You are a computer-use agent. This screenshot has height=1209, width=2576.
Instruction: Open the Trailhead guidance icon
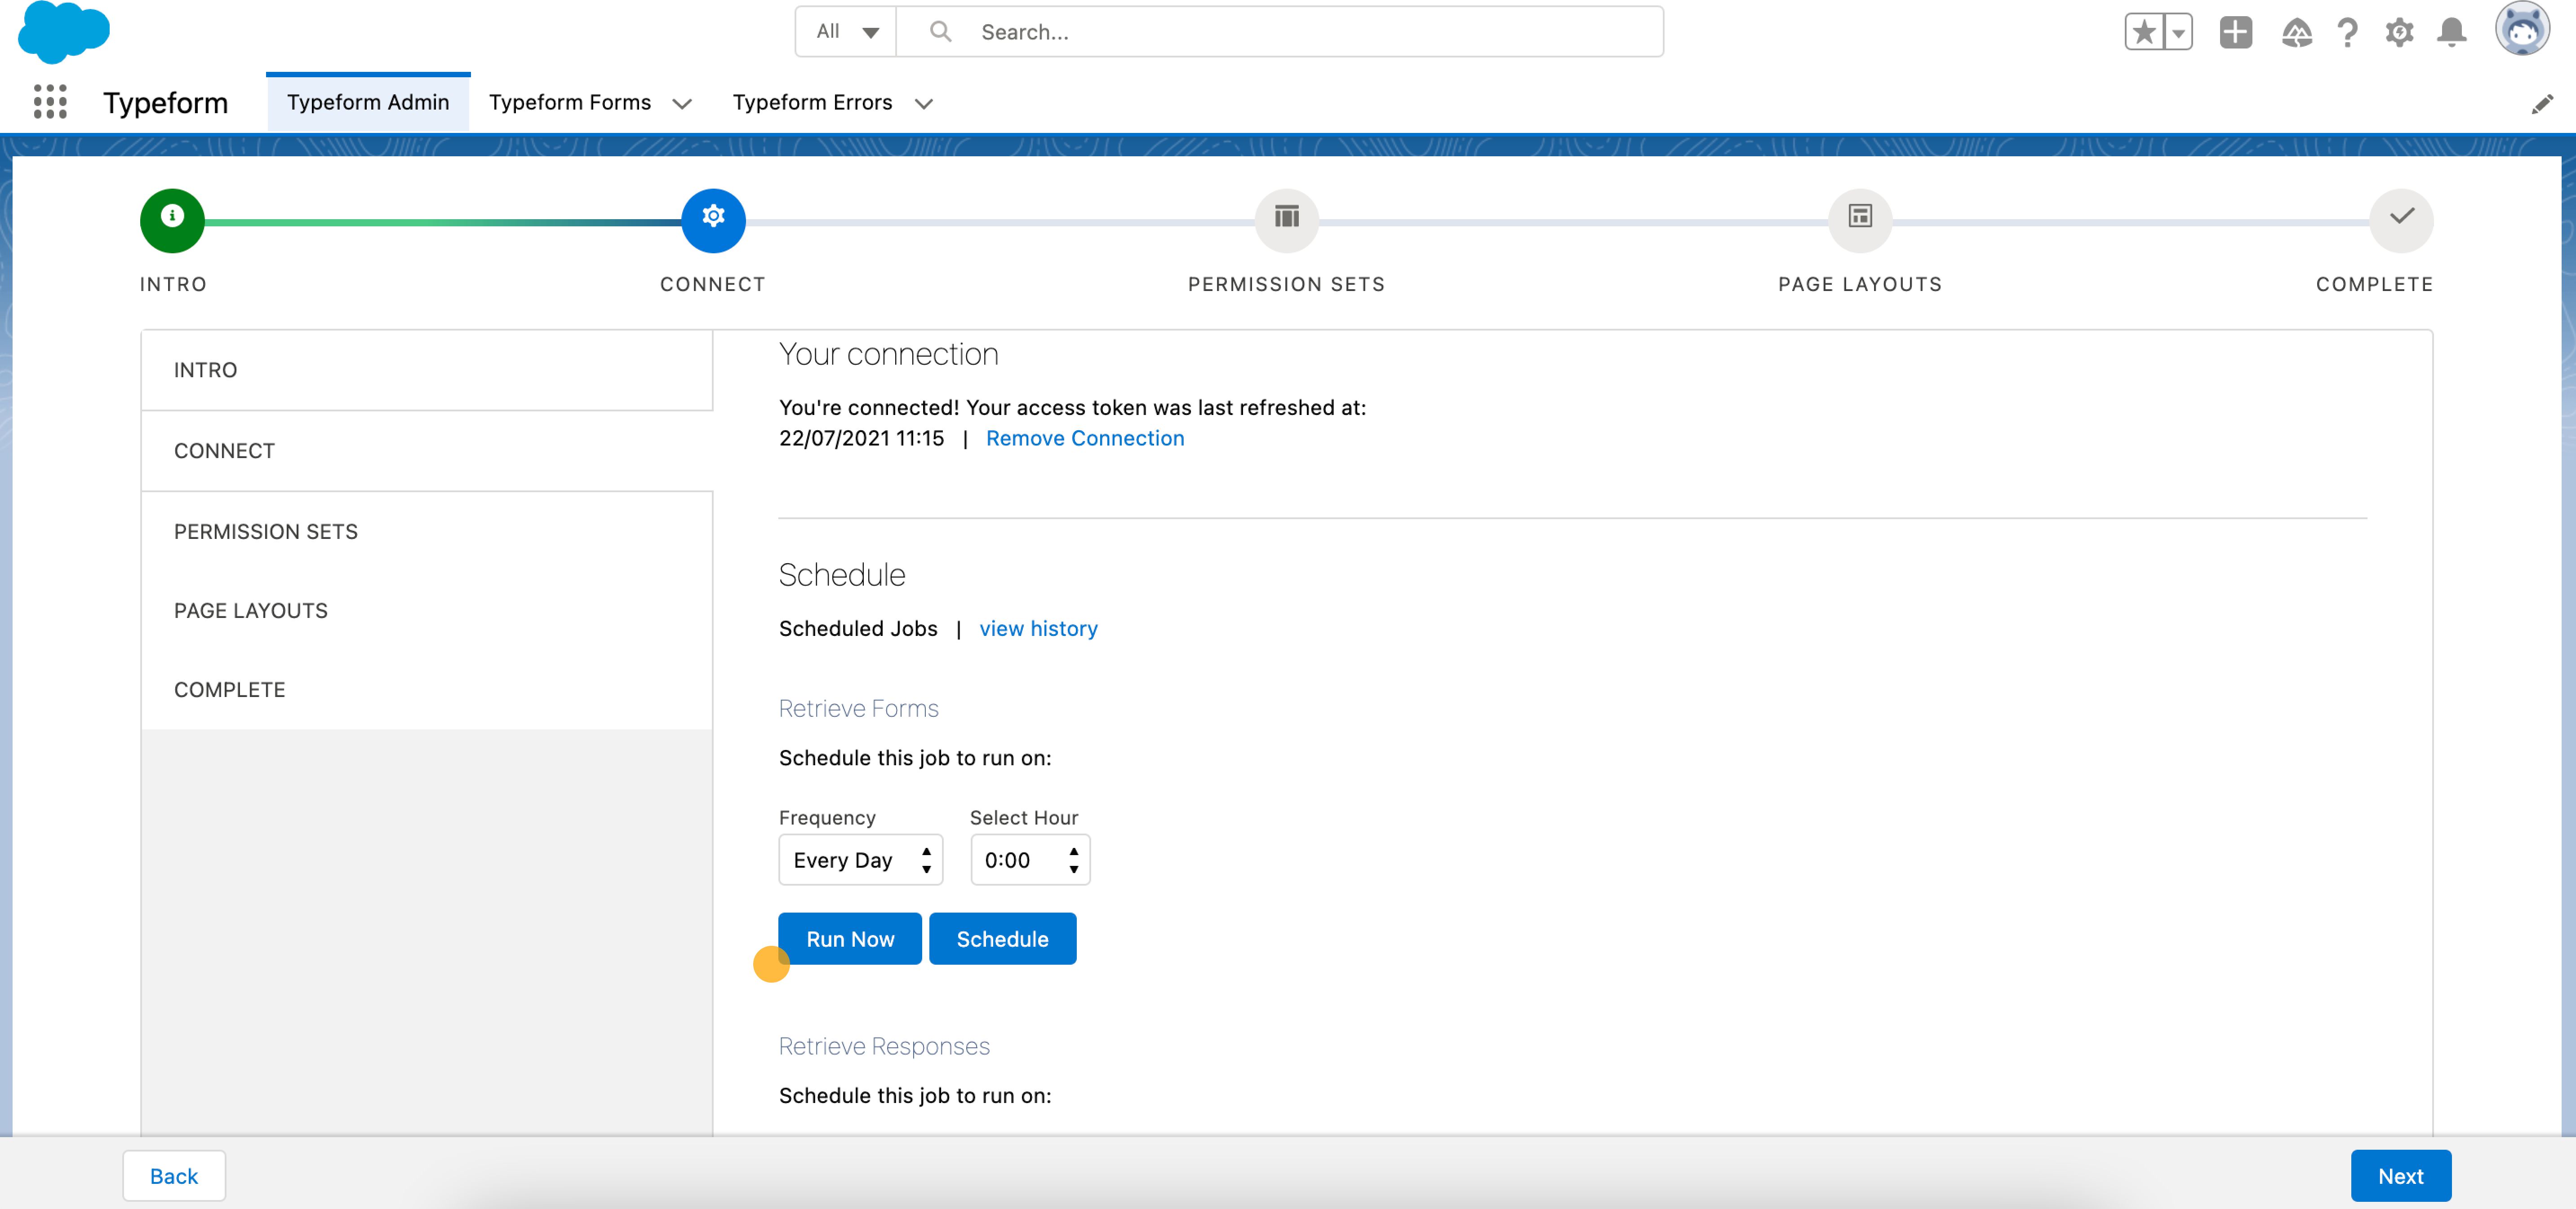point(2296,32)
